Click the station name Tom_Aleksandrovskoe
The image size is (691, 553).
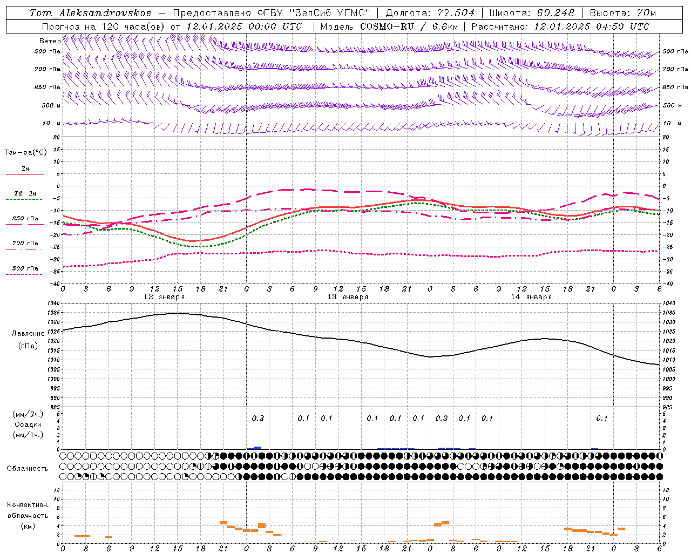(x=90, y=13)
